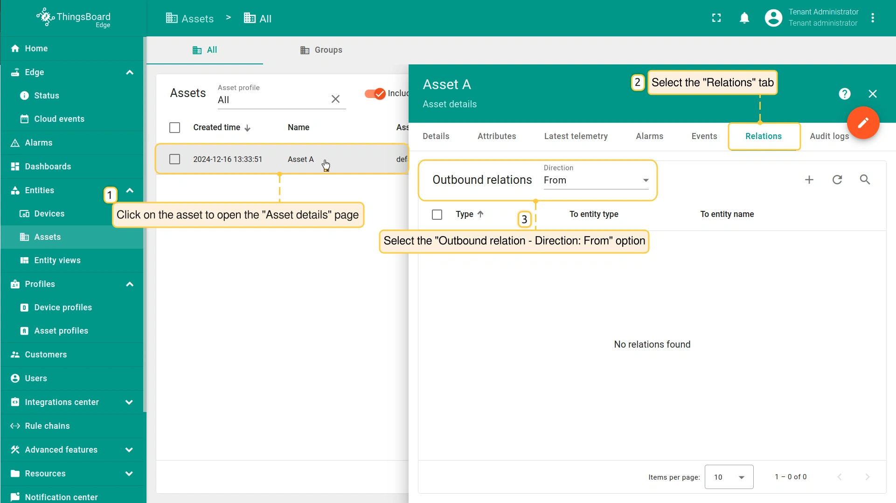Check the select-all box in relations table
This screenshot has height=503, width=896.
[x=437, y=215]
